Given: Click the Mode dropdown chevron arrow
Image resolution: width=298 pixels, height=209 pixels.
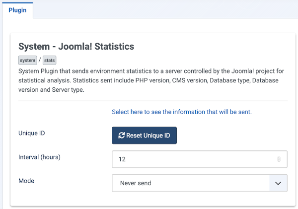Looking at the screenshot, I should (x=278, y=183).
